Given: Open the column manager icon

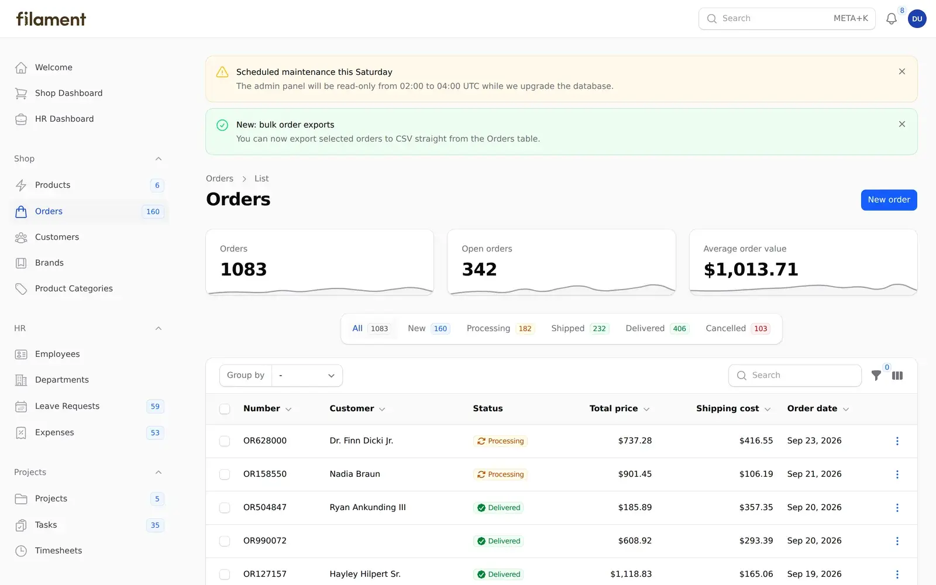Looking at the screenshot, I should tap(897, 376).
